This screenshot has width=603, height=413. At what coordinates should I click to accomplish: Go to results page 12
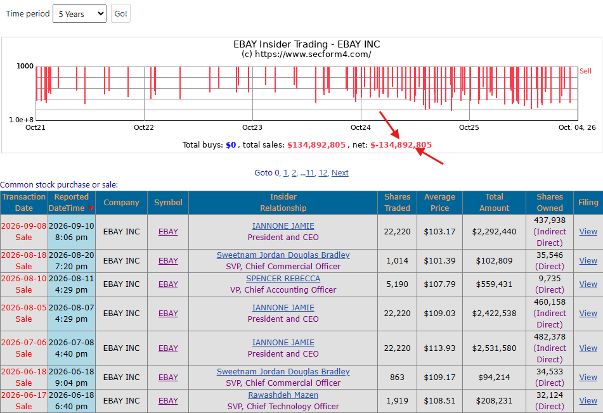tap(323, 173)
